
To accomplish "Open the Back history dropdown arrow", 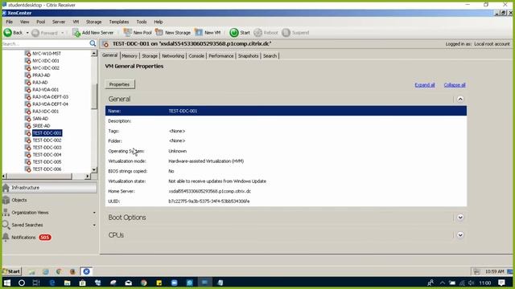I will pos(27,33).
